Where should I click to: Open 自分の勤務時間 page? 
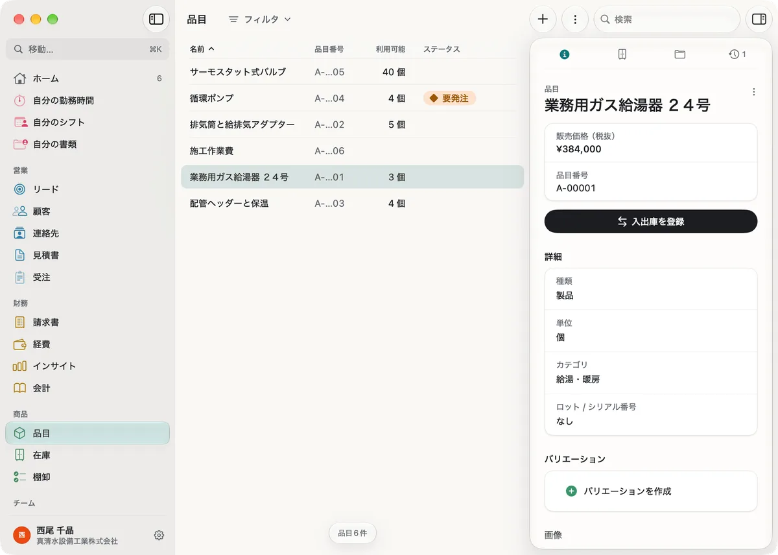(88, 100)
